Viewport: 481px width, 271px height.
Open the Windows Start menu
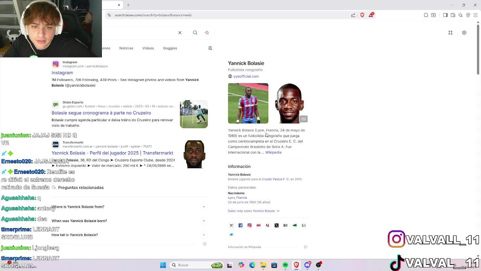pyautogui.click(x=163, y=265)
